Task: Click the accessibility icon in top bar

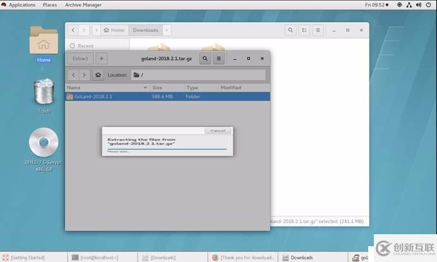Action: [399, 5]
